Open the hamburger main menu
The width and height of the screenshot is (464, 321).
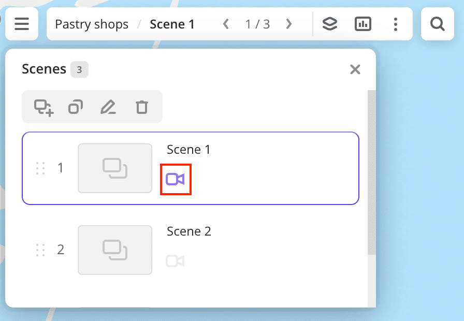[x=22, y=24]
